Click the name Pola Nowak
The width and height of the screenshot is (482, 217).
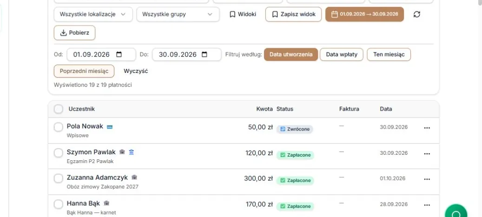tap(85, 126)
